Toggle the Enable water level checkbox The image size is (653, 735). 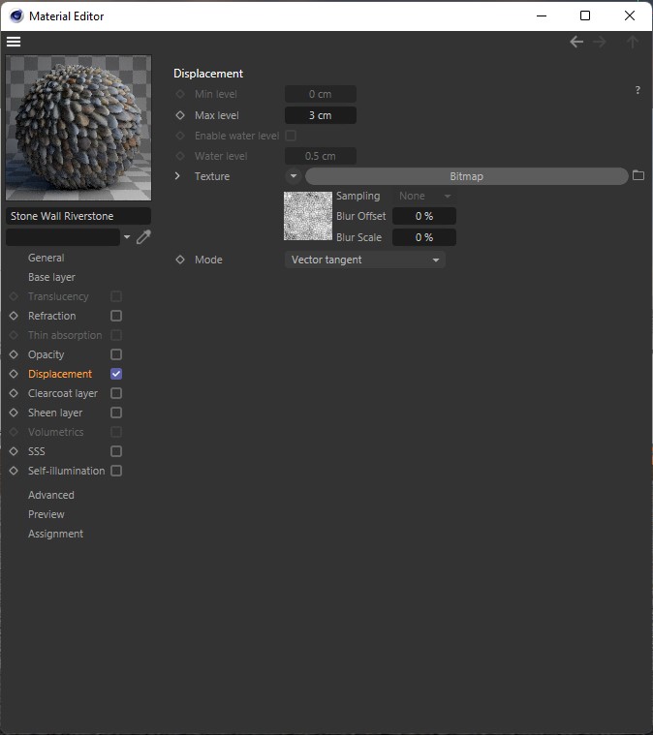point(291,136)
